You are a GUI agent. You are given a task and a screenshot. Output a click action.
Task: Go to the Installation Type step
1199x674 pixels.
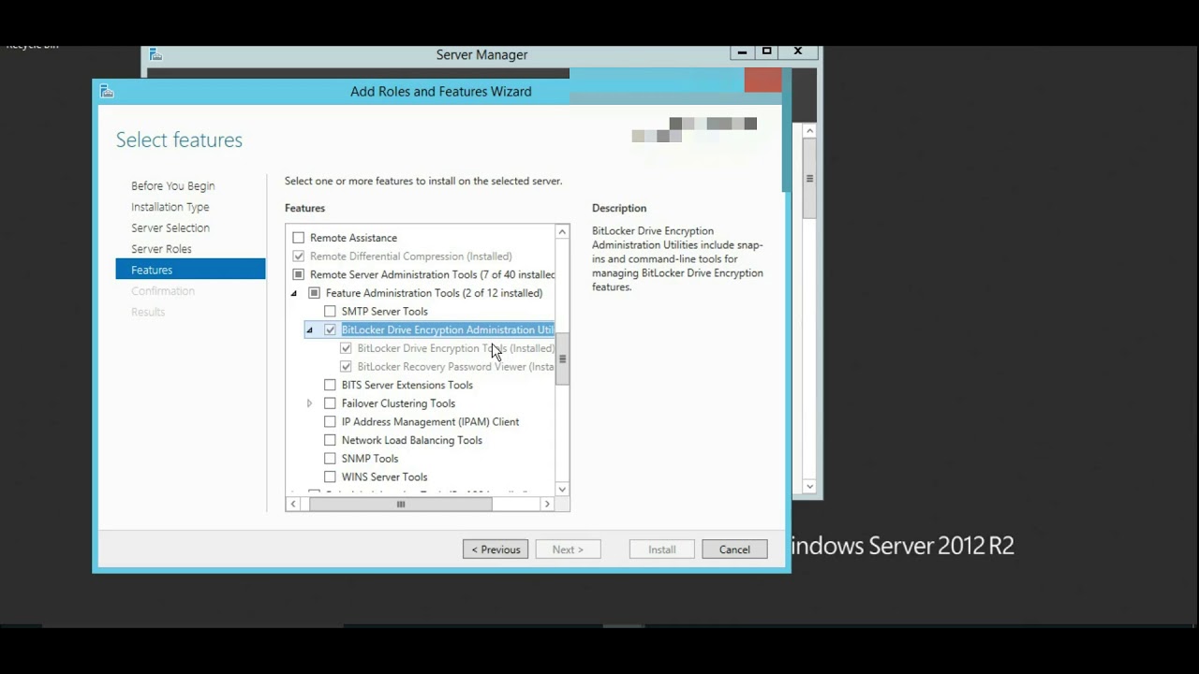click(170, 207)
